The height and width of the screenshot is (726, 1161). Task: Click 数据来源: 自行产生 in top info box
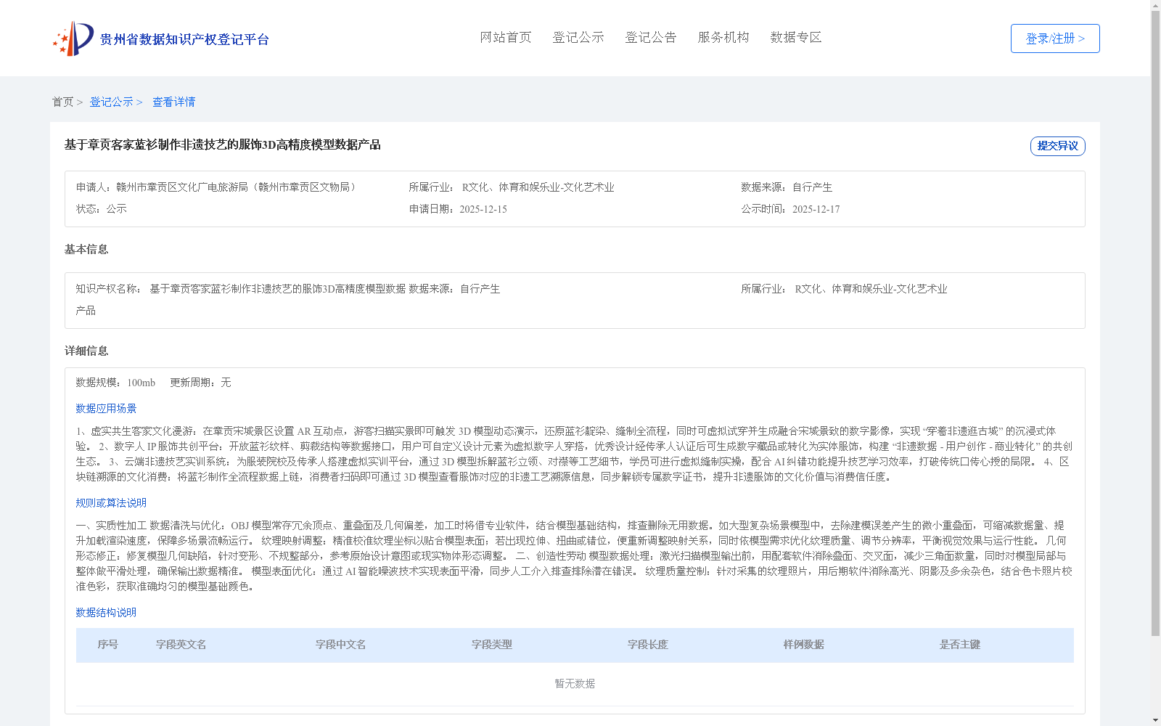pyautogui.click(x=787, y=187)
